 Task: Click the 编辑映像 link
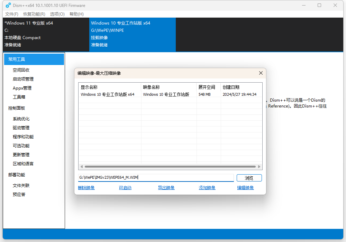click(x=245, y=188)
